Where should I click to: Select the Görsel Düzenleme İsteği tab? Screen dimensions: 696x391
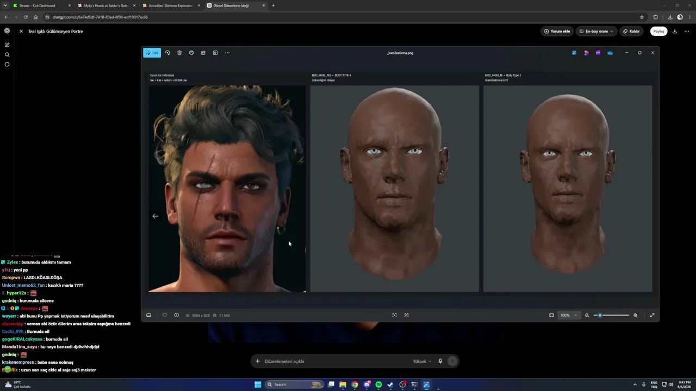[x=236, y=5]
